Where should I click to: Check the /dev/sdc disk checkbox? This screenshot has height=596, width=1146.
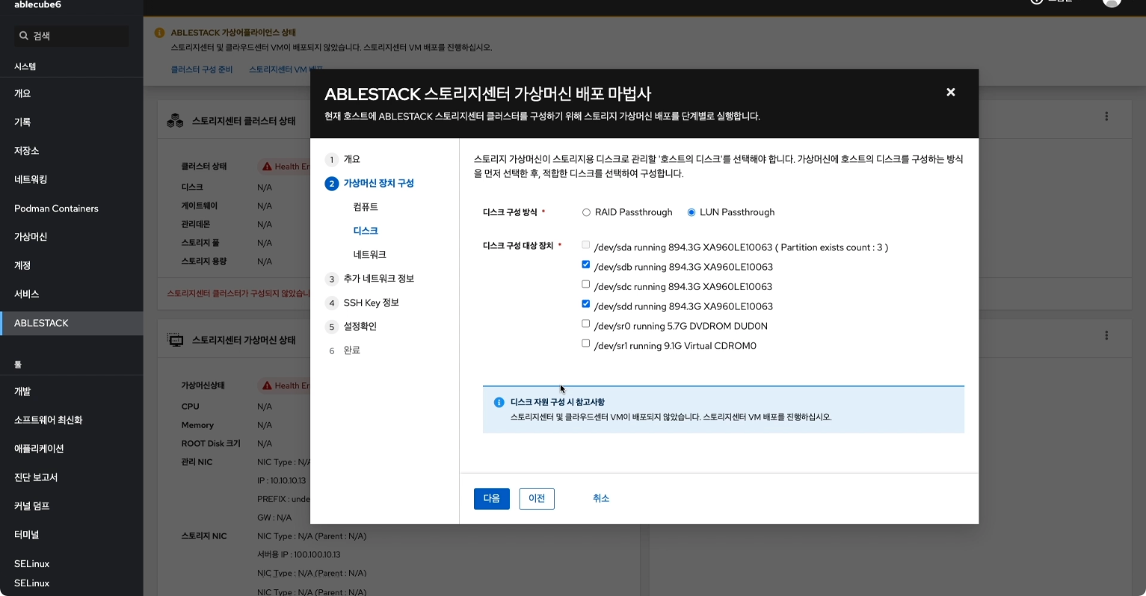[585, 284]
